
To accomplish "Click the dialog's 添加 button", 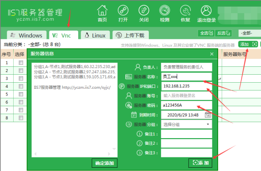I will point(200,163).
